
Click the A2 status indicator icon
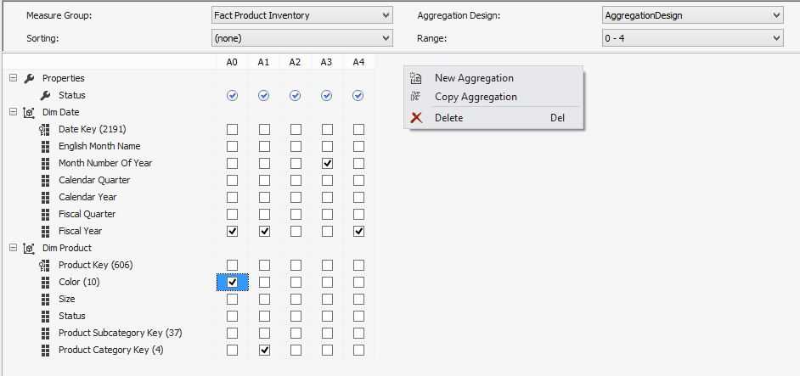295,96
